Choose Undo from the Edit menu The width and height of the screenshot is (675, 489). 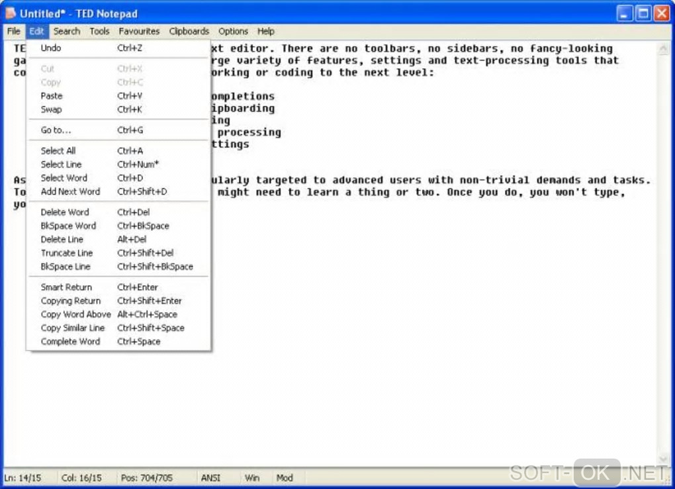click(118, 48)
